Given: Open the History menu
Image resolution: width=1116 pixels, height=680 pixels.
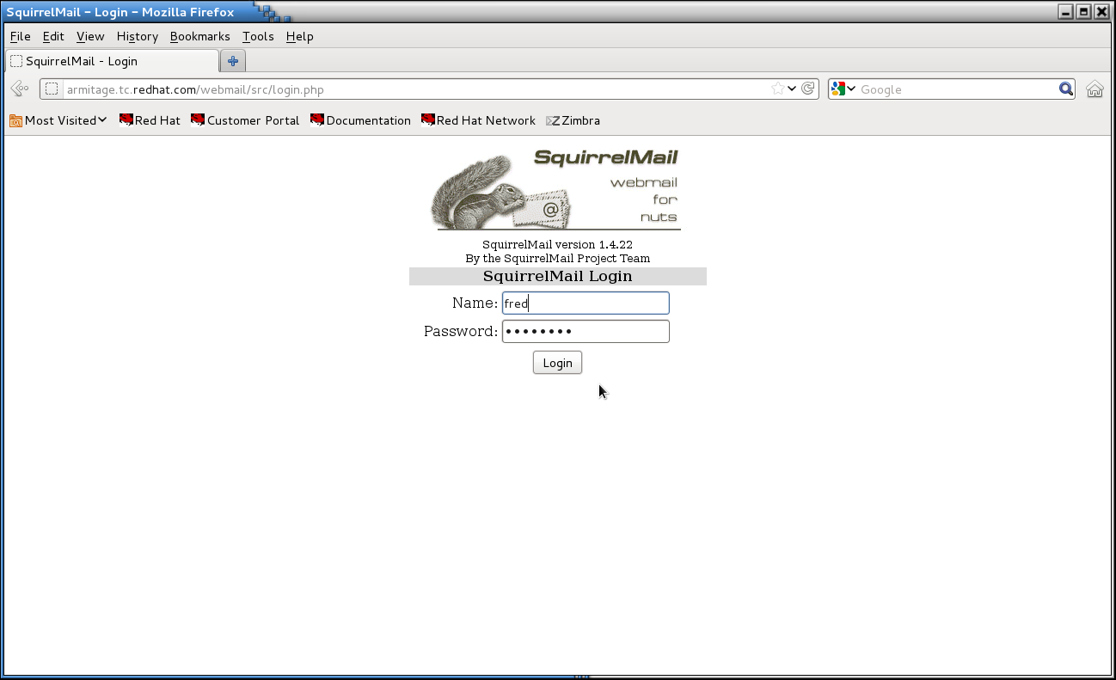Looking at the screenshot, I should 138,36.
